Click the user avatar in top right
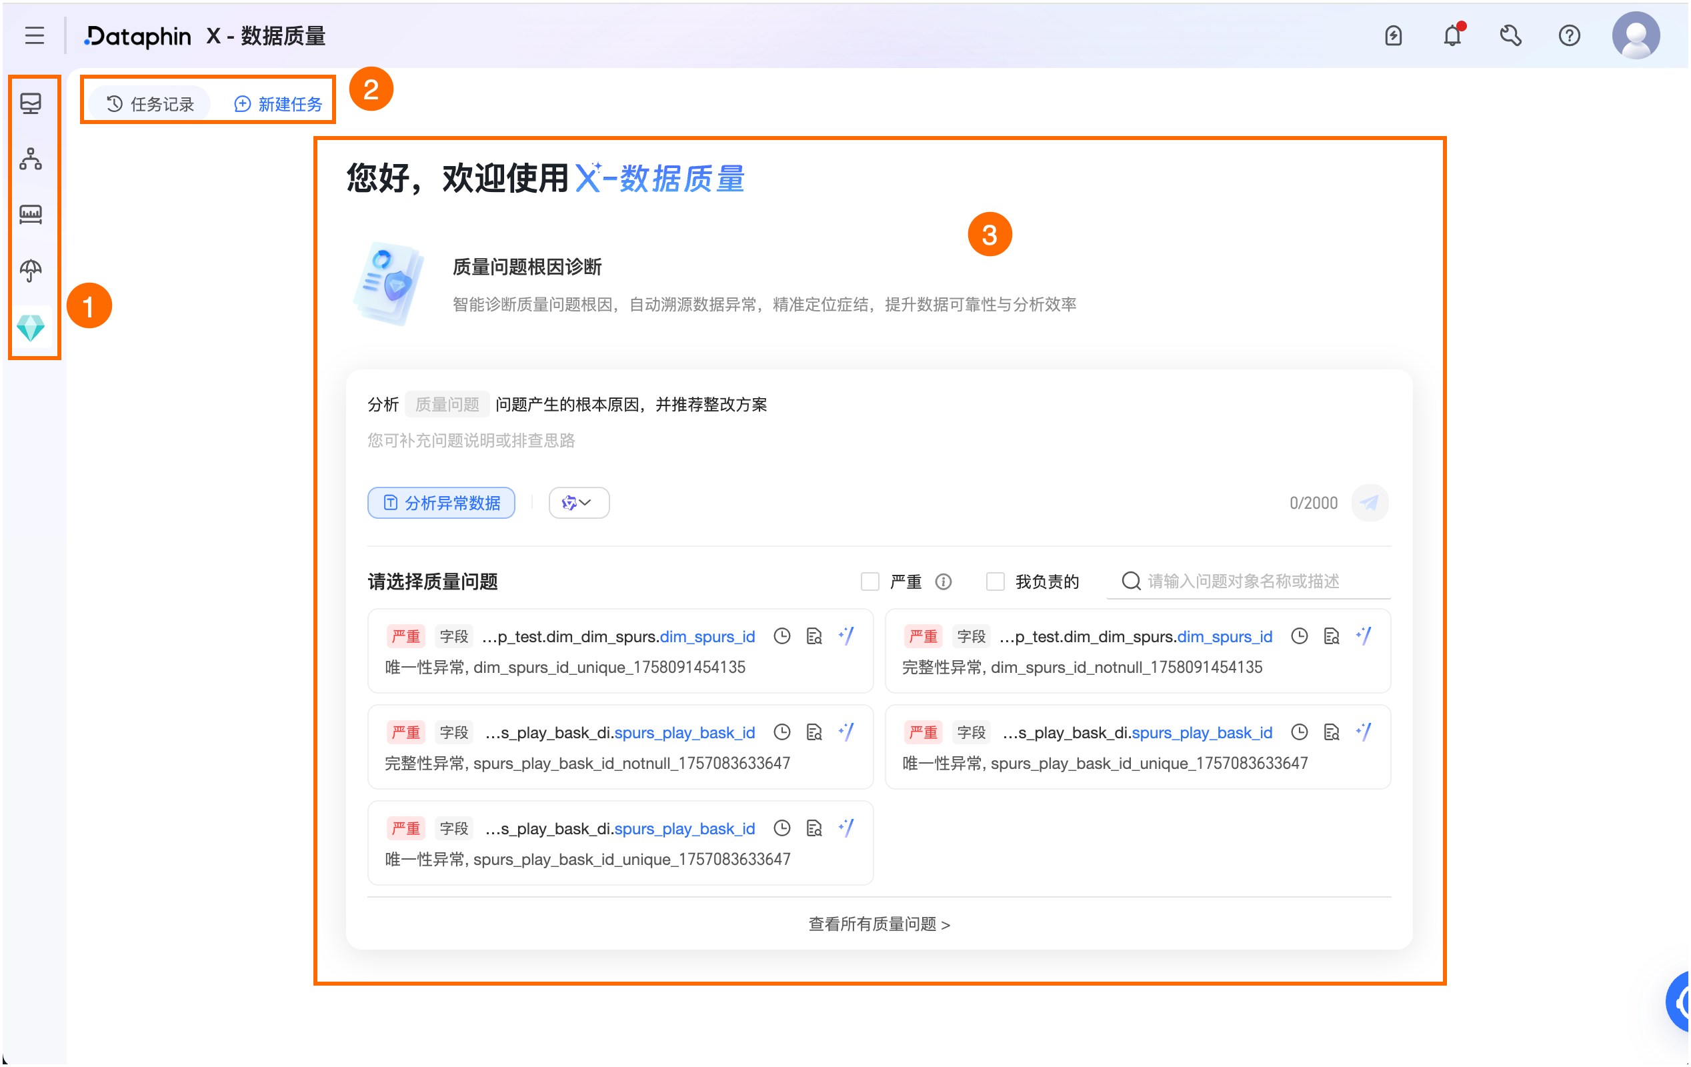This screenshot has width=1691, height=1067. [x=1636, y=35]
